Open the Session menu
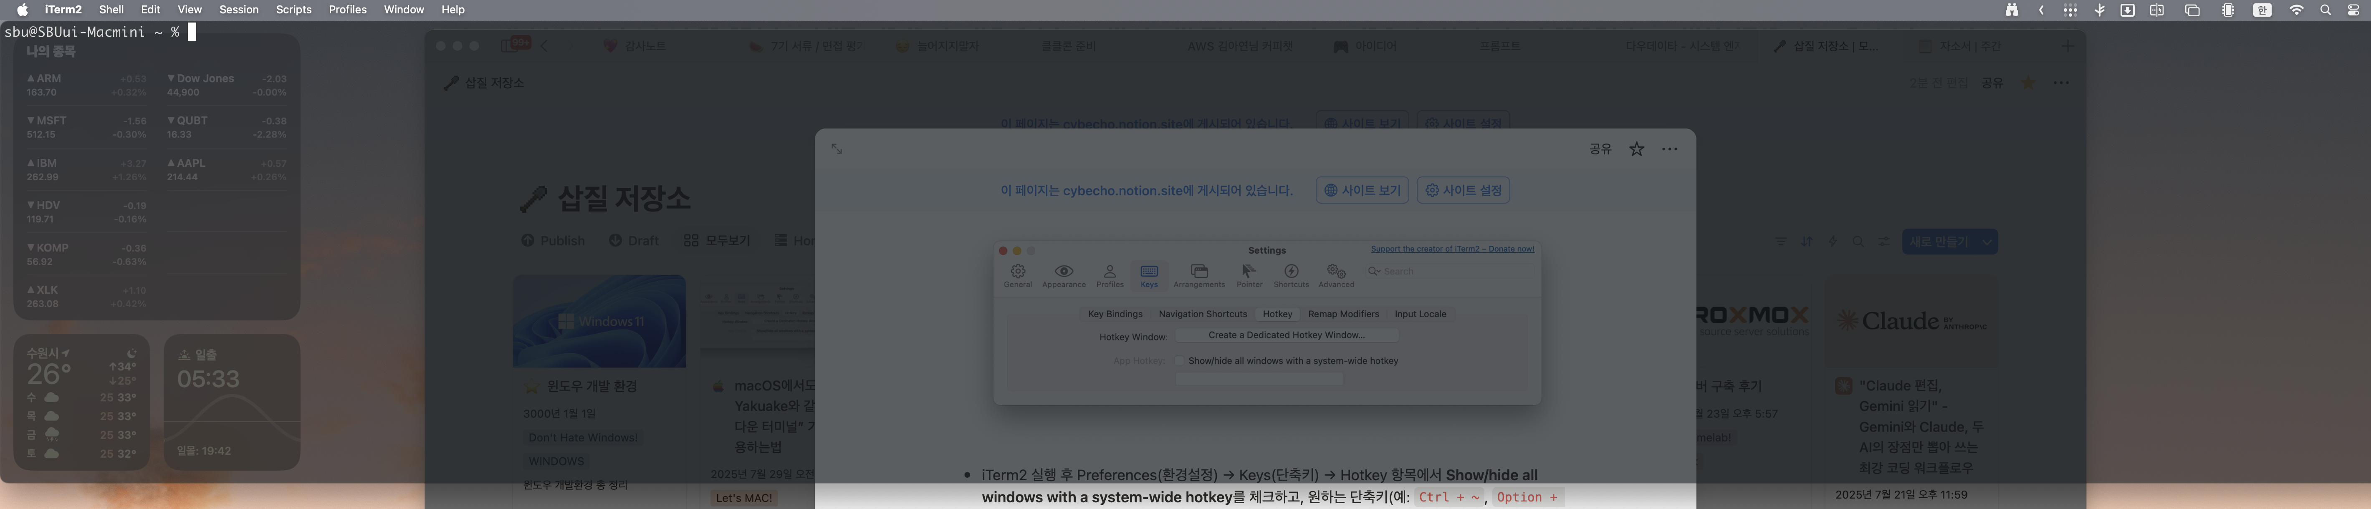2371x509 pixels. (238, 10)
